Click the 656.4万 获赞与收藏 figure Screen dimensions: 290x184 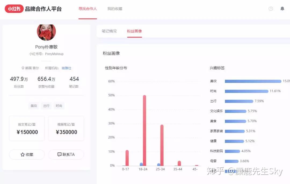(46, 79)
